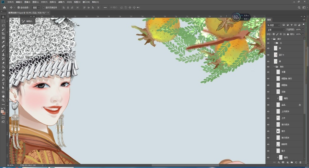Select the Eraser tool
This screenshot has width=309, height=168.
[3, 63]
